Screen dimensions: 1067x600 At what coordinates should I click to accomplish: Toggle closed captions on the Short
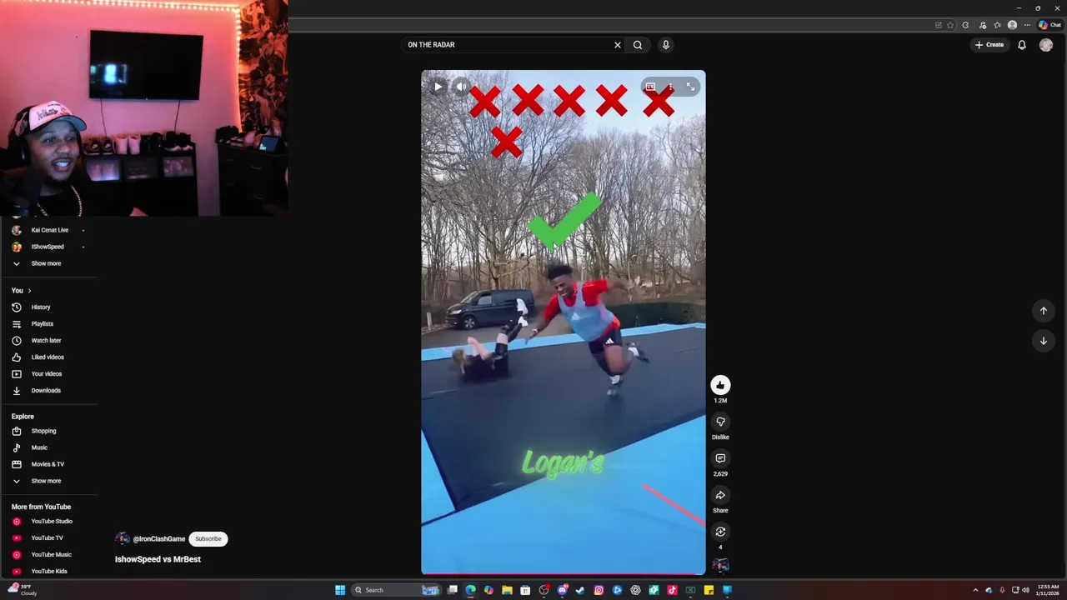(650, 87)
